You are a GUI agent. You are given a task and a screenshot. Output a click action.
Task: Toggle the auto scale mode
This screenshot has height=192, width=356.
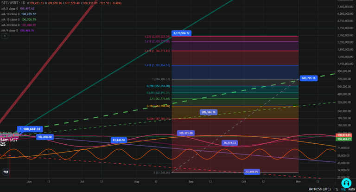coord(351,189)
